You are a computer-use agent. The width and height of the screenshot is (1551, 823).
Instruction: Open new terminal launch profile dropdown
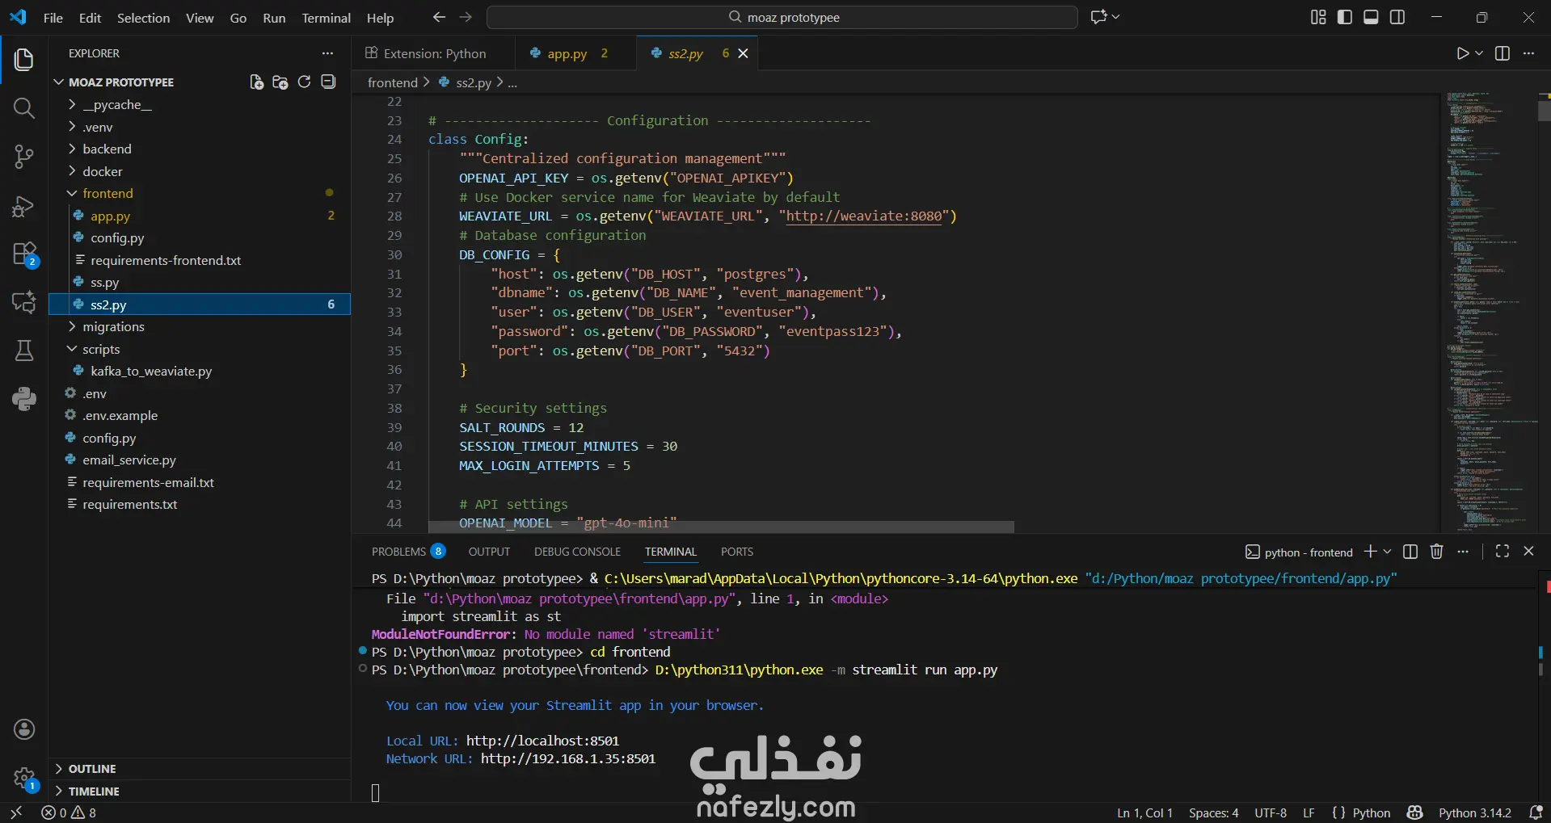click(1388, 552)
